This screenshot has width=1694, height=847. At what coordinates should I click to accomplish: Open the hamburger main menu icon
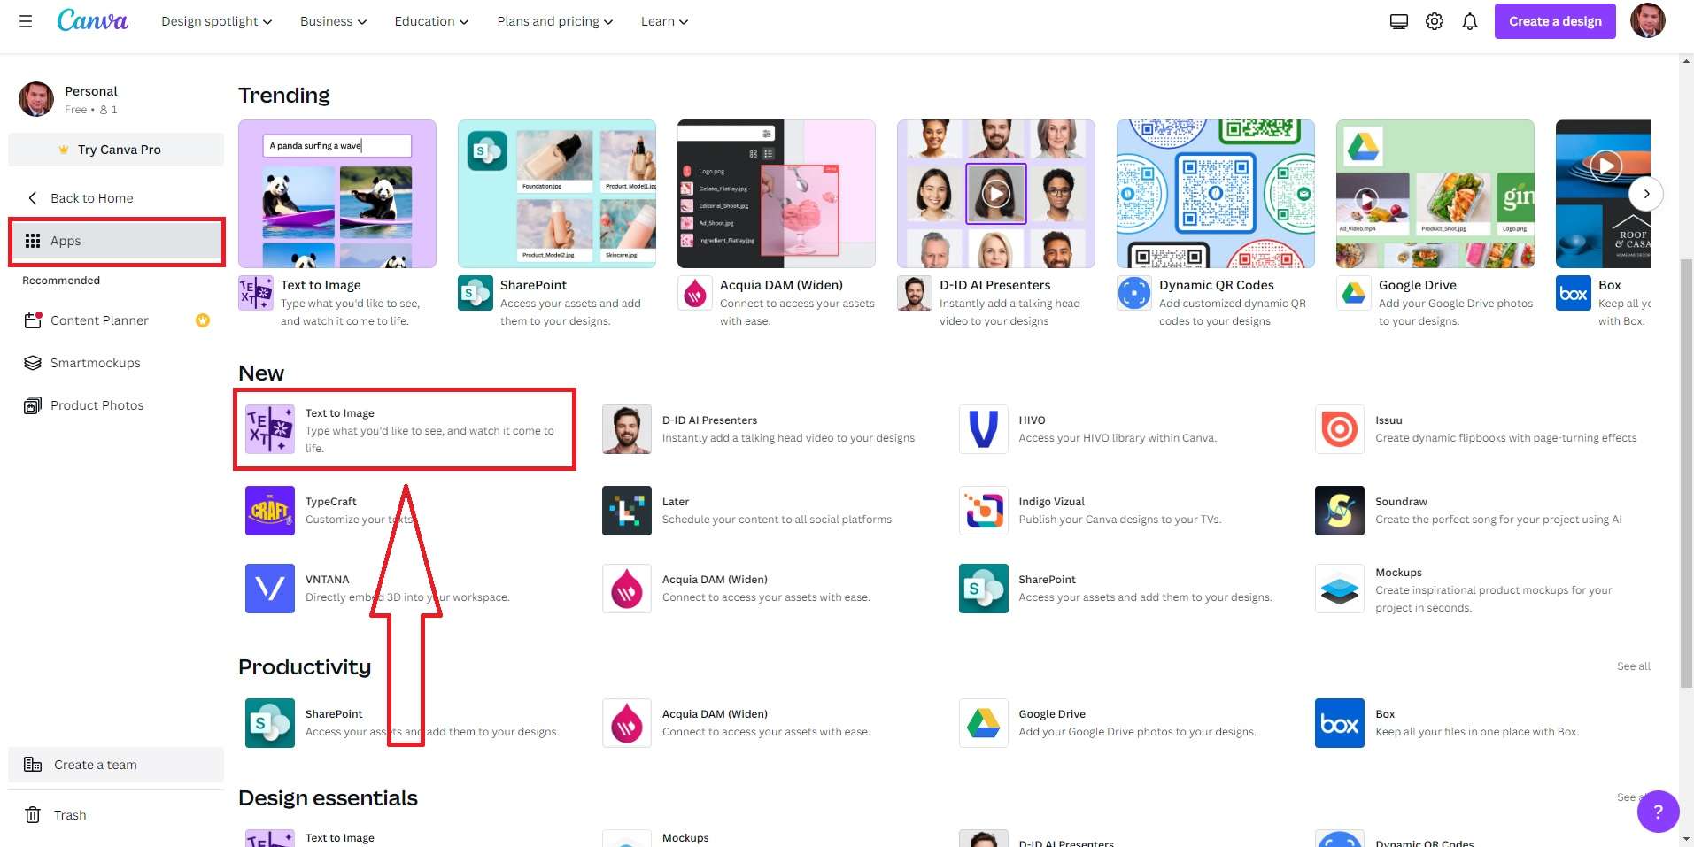tap(26, 21)
